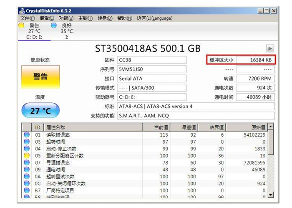Click the blue status icon for attribute 0C
292x208 pixels.
27,183
